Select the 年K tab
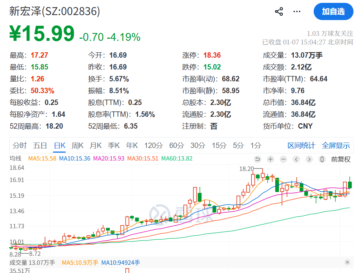 point(132,145)
